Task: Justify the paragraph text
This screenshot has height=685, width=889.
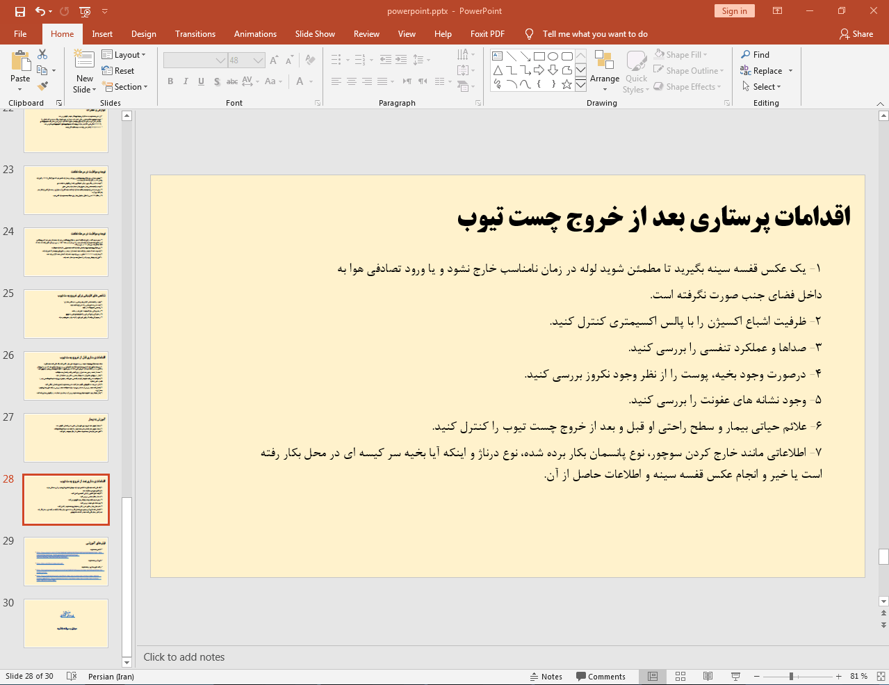Action: point(382,81)
